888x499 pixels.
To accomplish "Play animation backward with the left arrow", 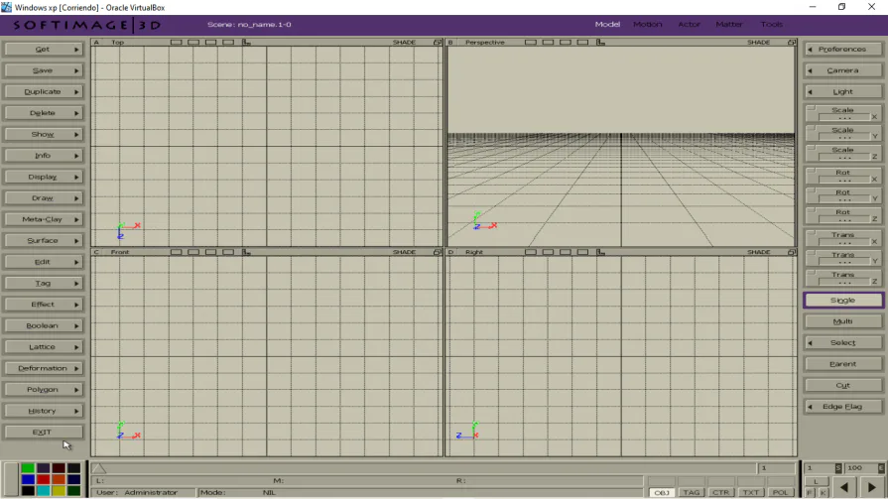I will coord(843,487).
